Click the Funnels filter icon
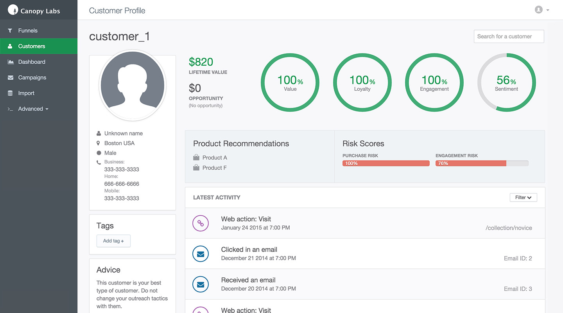 tap(10, 30)
